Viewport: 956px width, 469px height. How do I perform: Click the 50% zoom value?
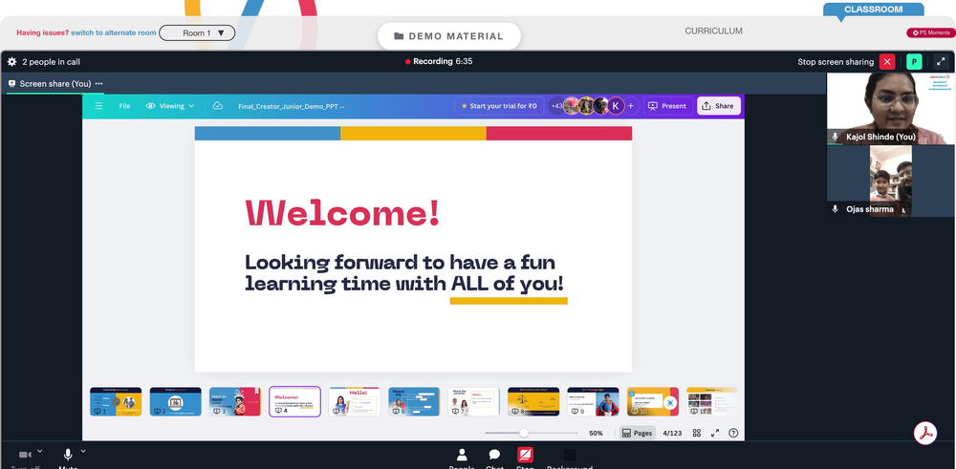[596, 433]
